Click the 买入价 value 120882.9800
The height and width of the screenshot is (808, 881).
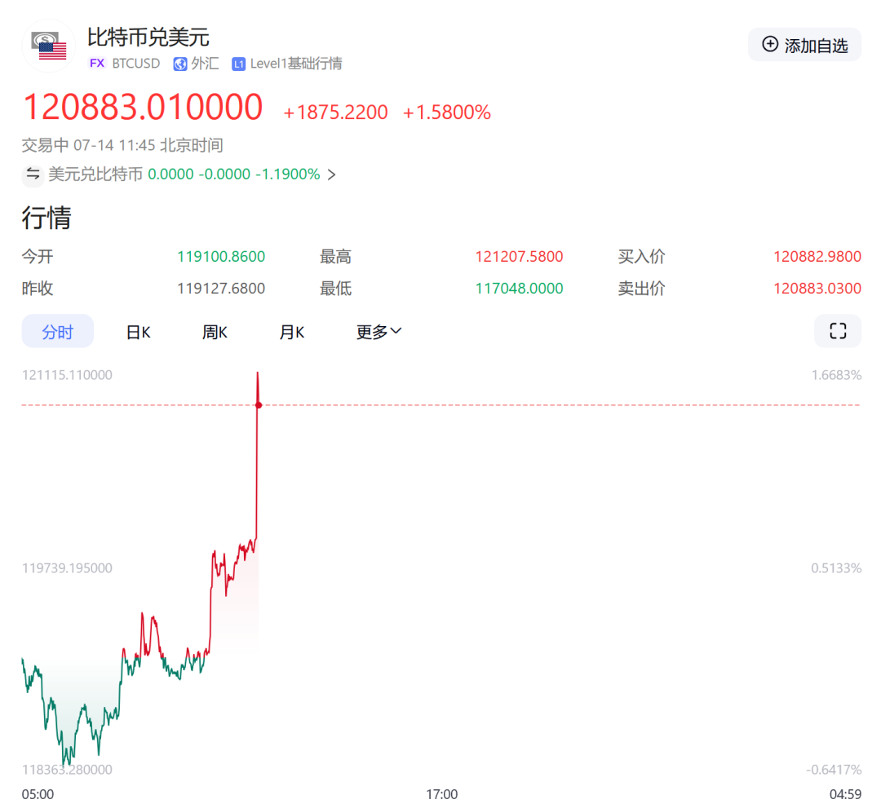(x=817, y=257)
